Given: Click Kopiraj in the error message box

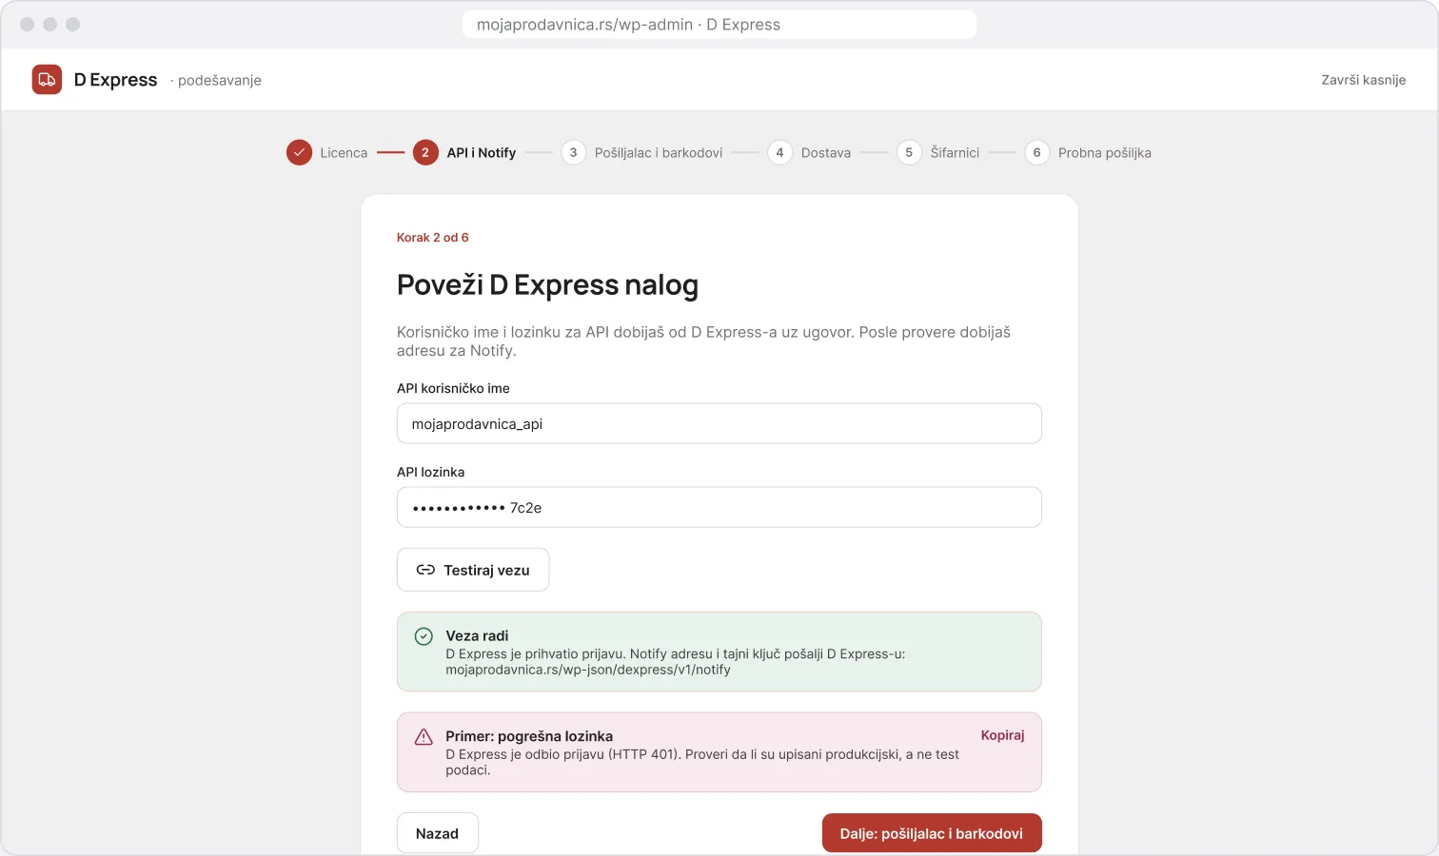Looking at the screenshot, I should [1002, 735].
